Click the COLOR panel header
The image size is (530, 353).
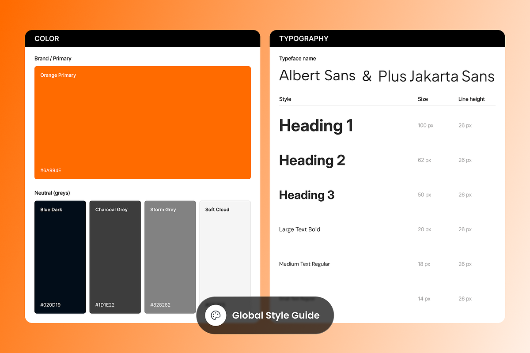143,38
